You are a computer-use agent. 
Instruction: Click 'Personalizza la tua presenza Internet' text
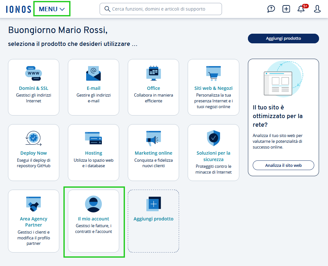point(213,101)
